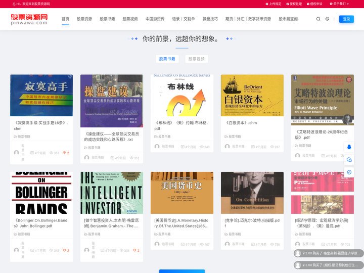The image size is (364, 273).
Task: Open title 《寂寞高手续-实战手筋16条》.chm
Action: [41, 125]
